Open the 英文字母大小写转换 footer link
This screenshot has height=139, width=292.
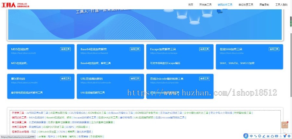coord(221,112)
